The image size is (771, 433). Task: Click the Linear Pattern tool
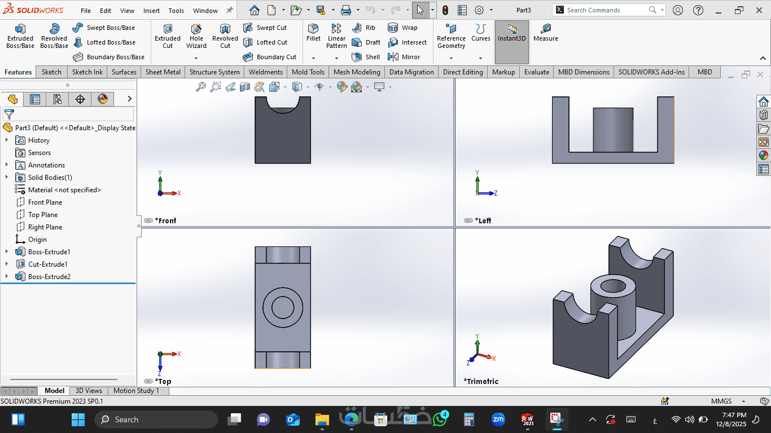[x=336, y=36]
